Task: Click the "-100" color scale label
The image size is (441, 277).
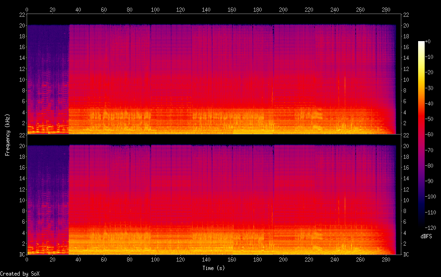Action: [430, 197]
